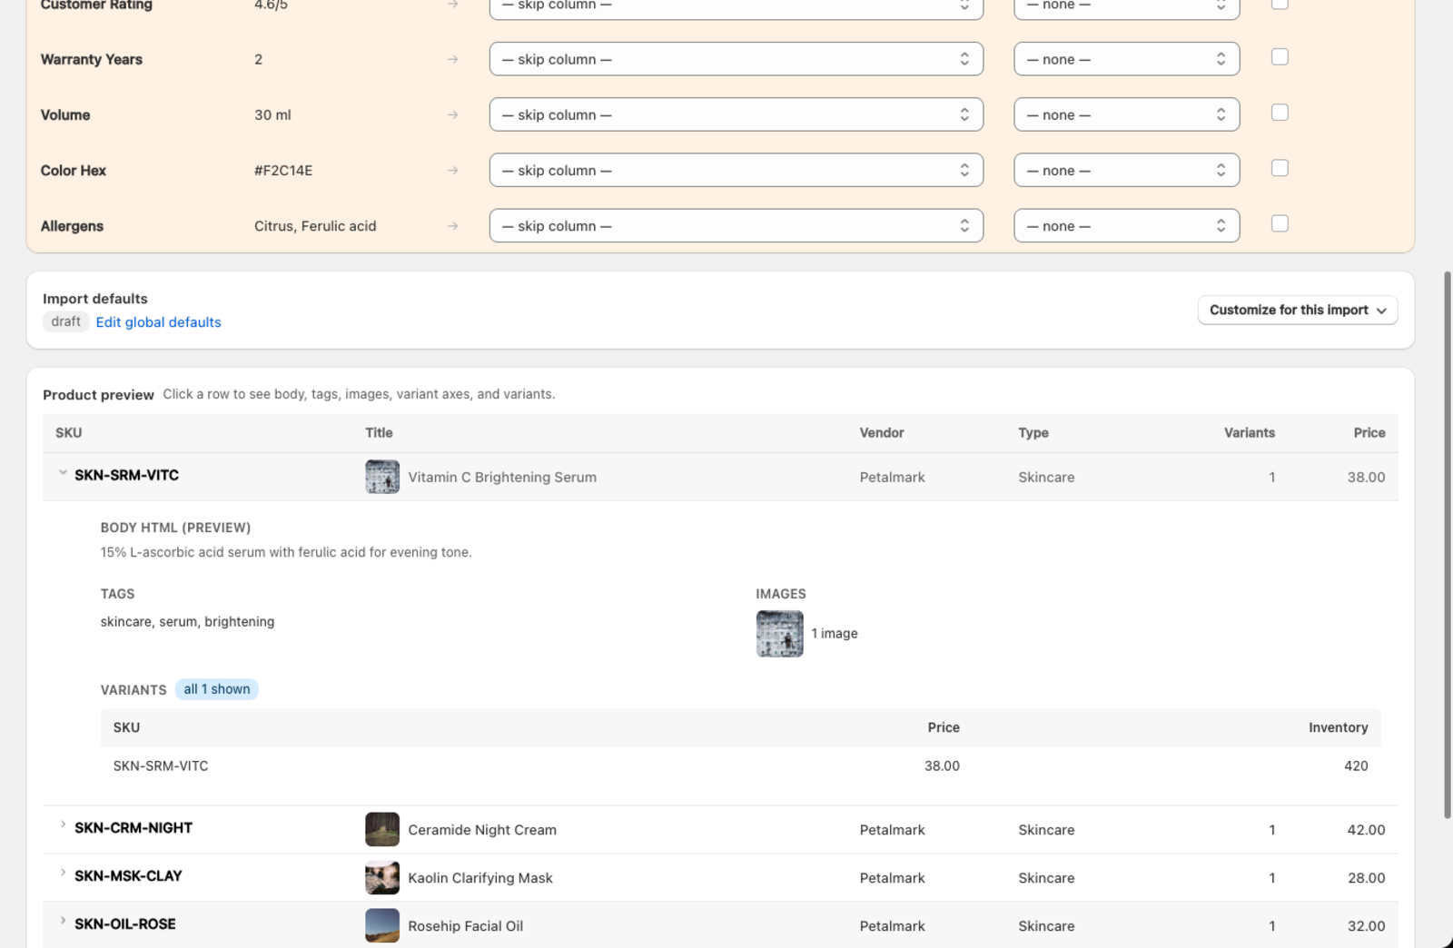Click the Vitamin C Brightening Serum row thumbnail

[382, 477]
